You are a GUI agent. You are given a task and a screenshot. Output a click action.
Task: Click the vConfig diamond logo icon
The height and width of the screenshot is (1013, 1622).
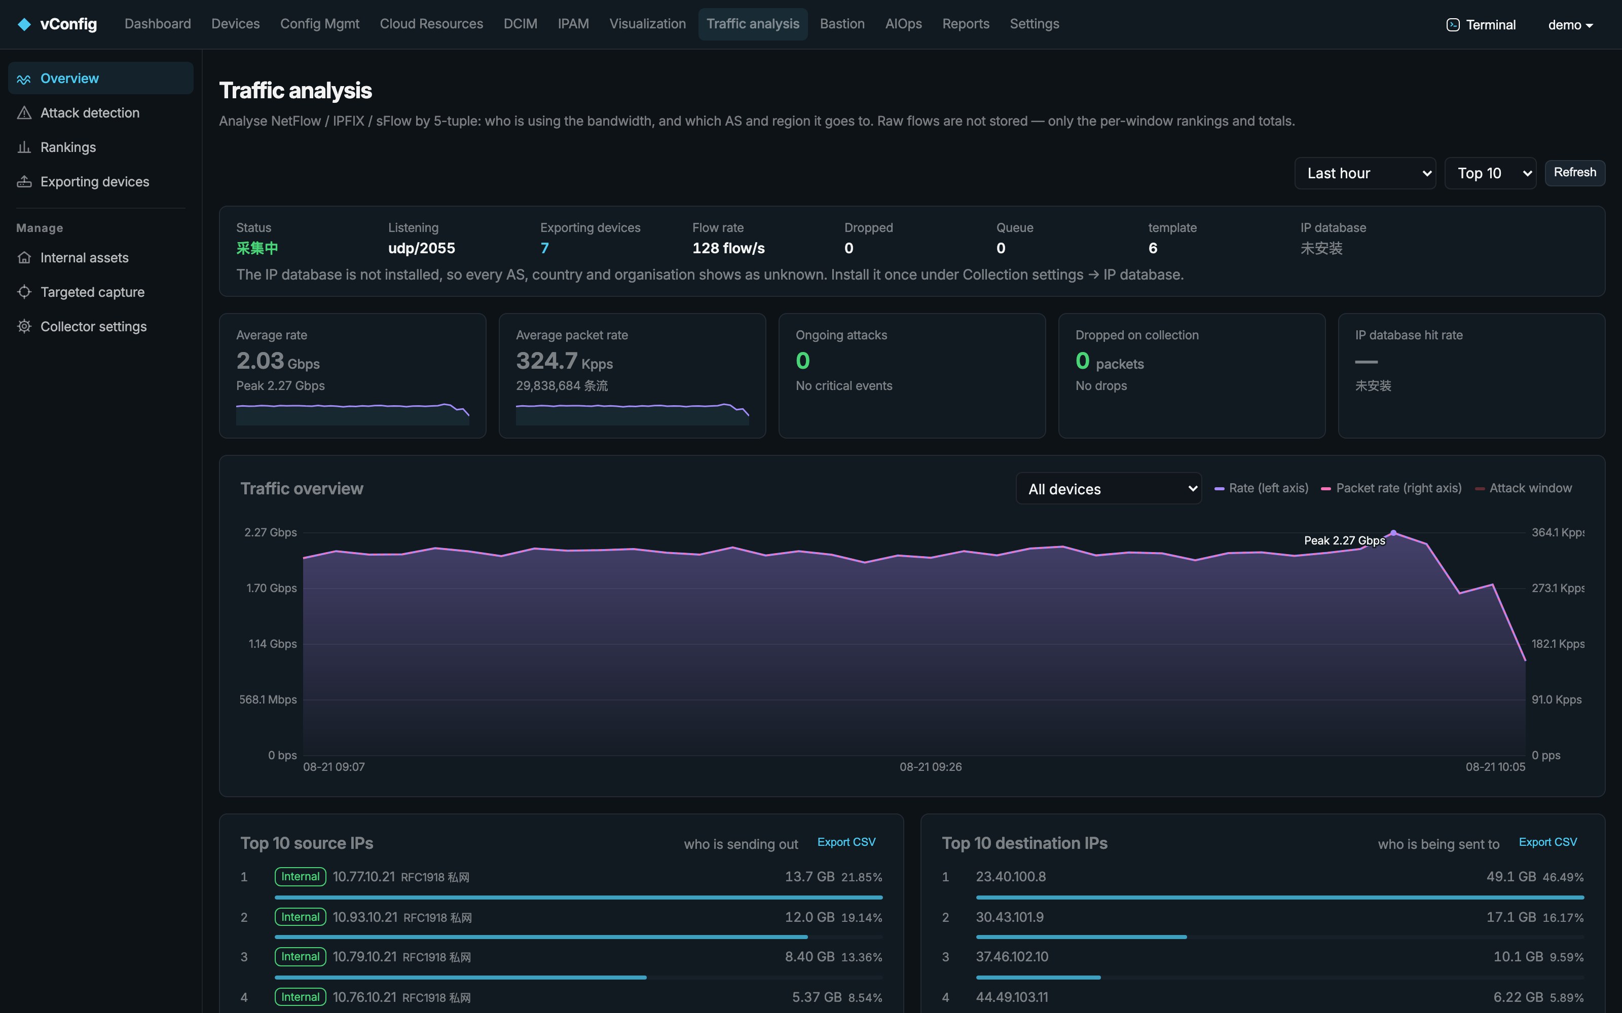(x=24, y=24)
